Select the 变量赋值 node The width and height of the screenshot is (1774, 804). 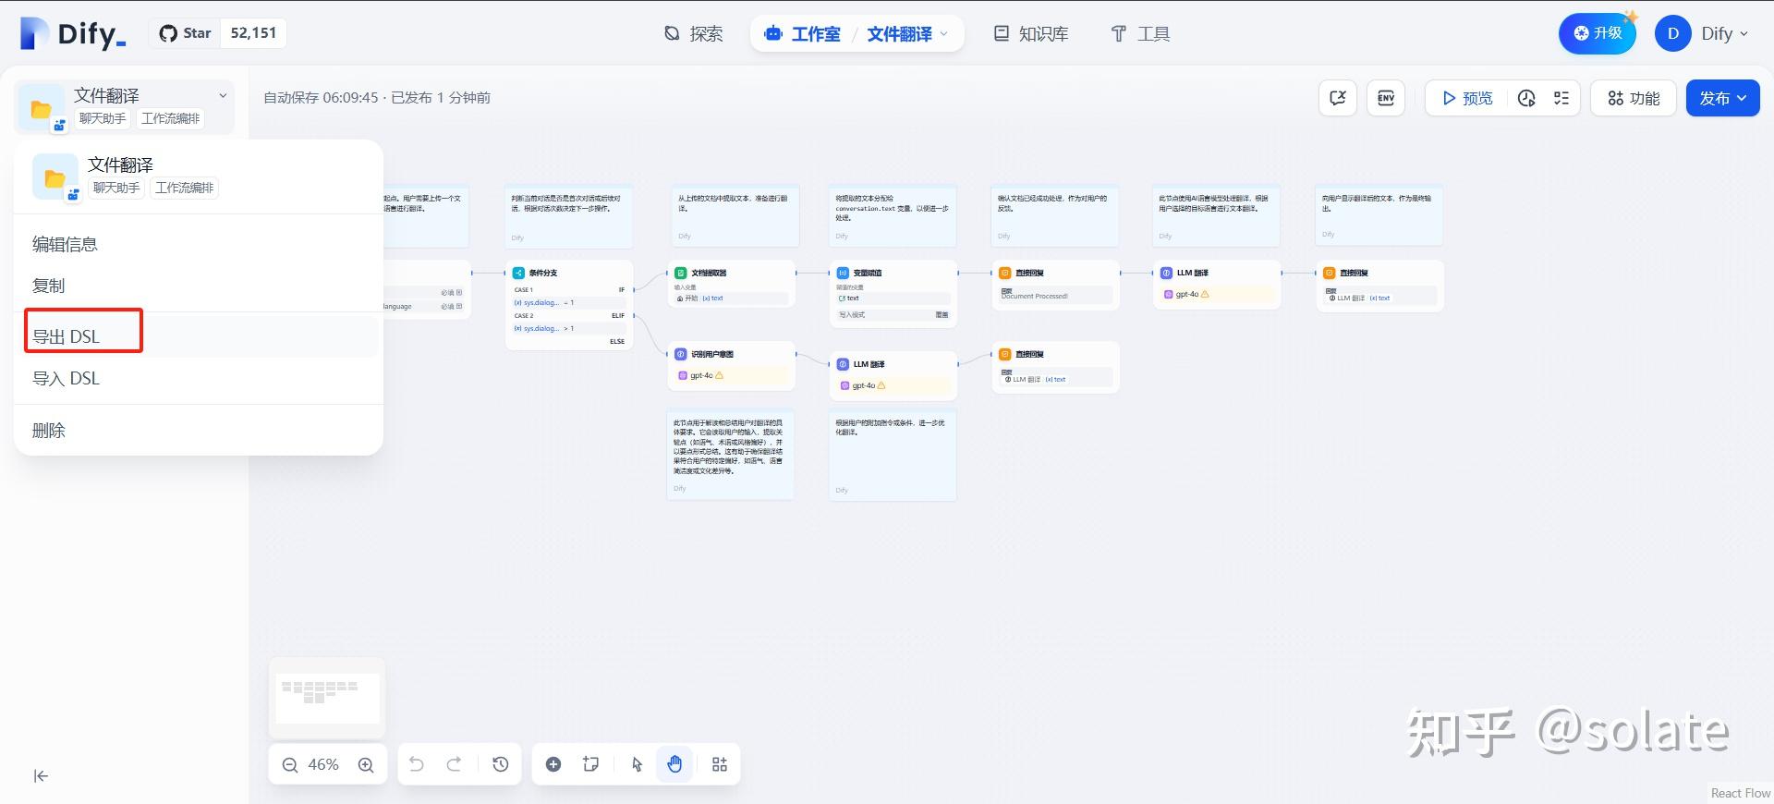click(x=893, y=294)
